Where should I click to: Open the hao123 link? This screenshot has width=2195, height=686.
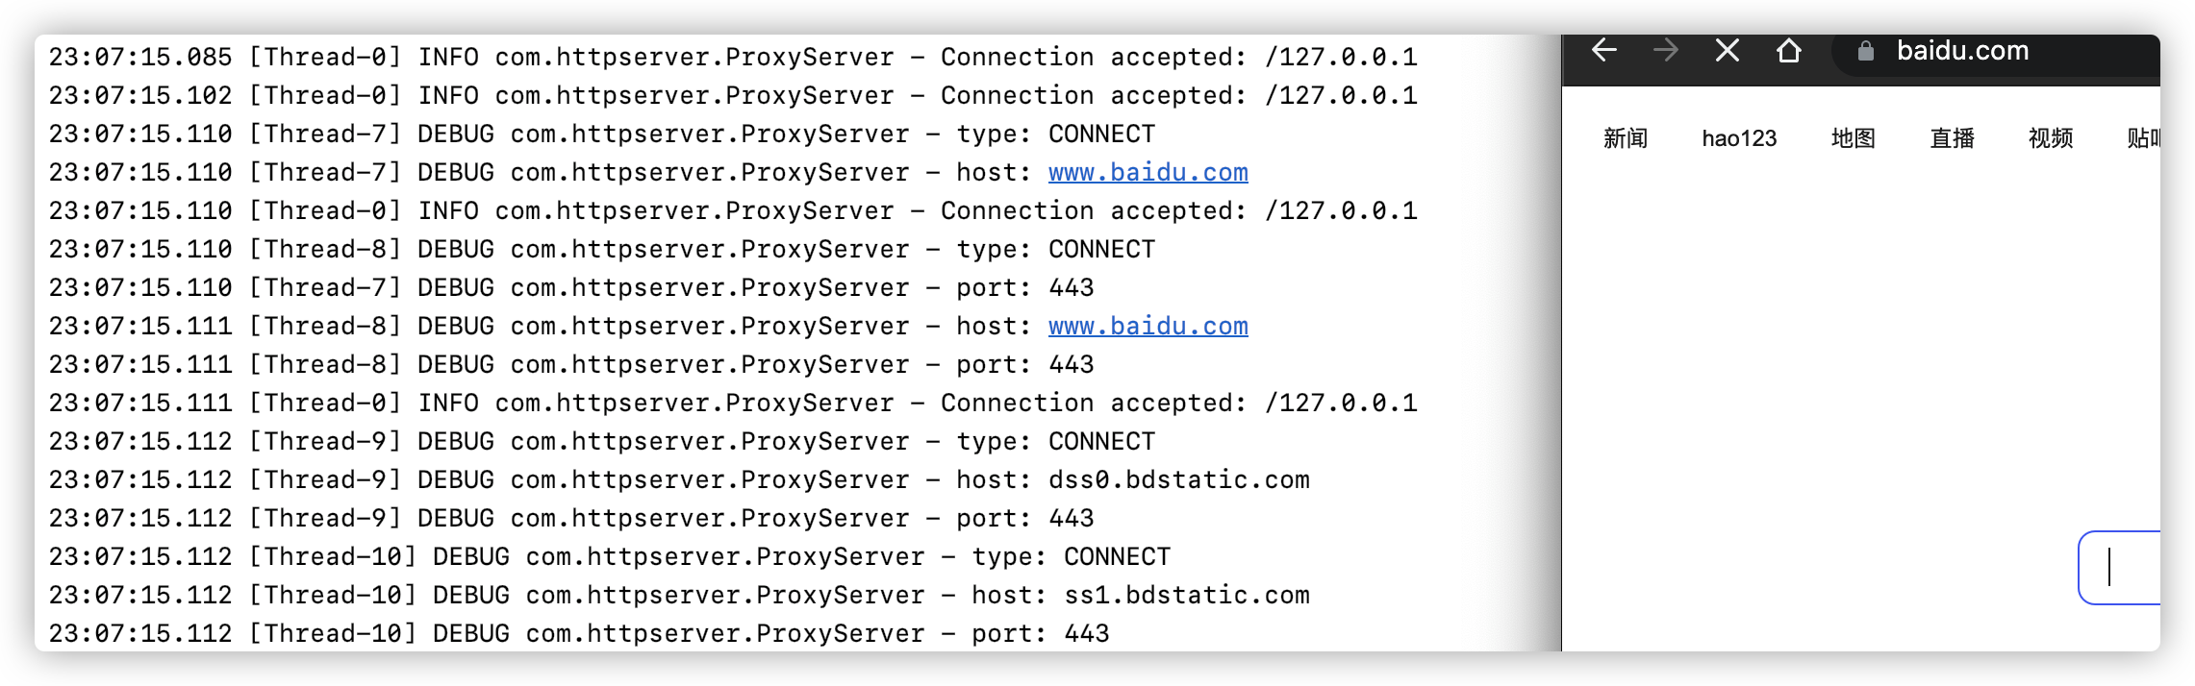click(x=1739, y=138)
